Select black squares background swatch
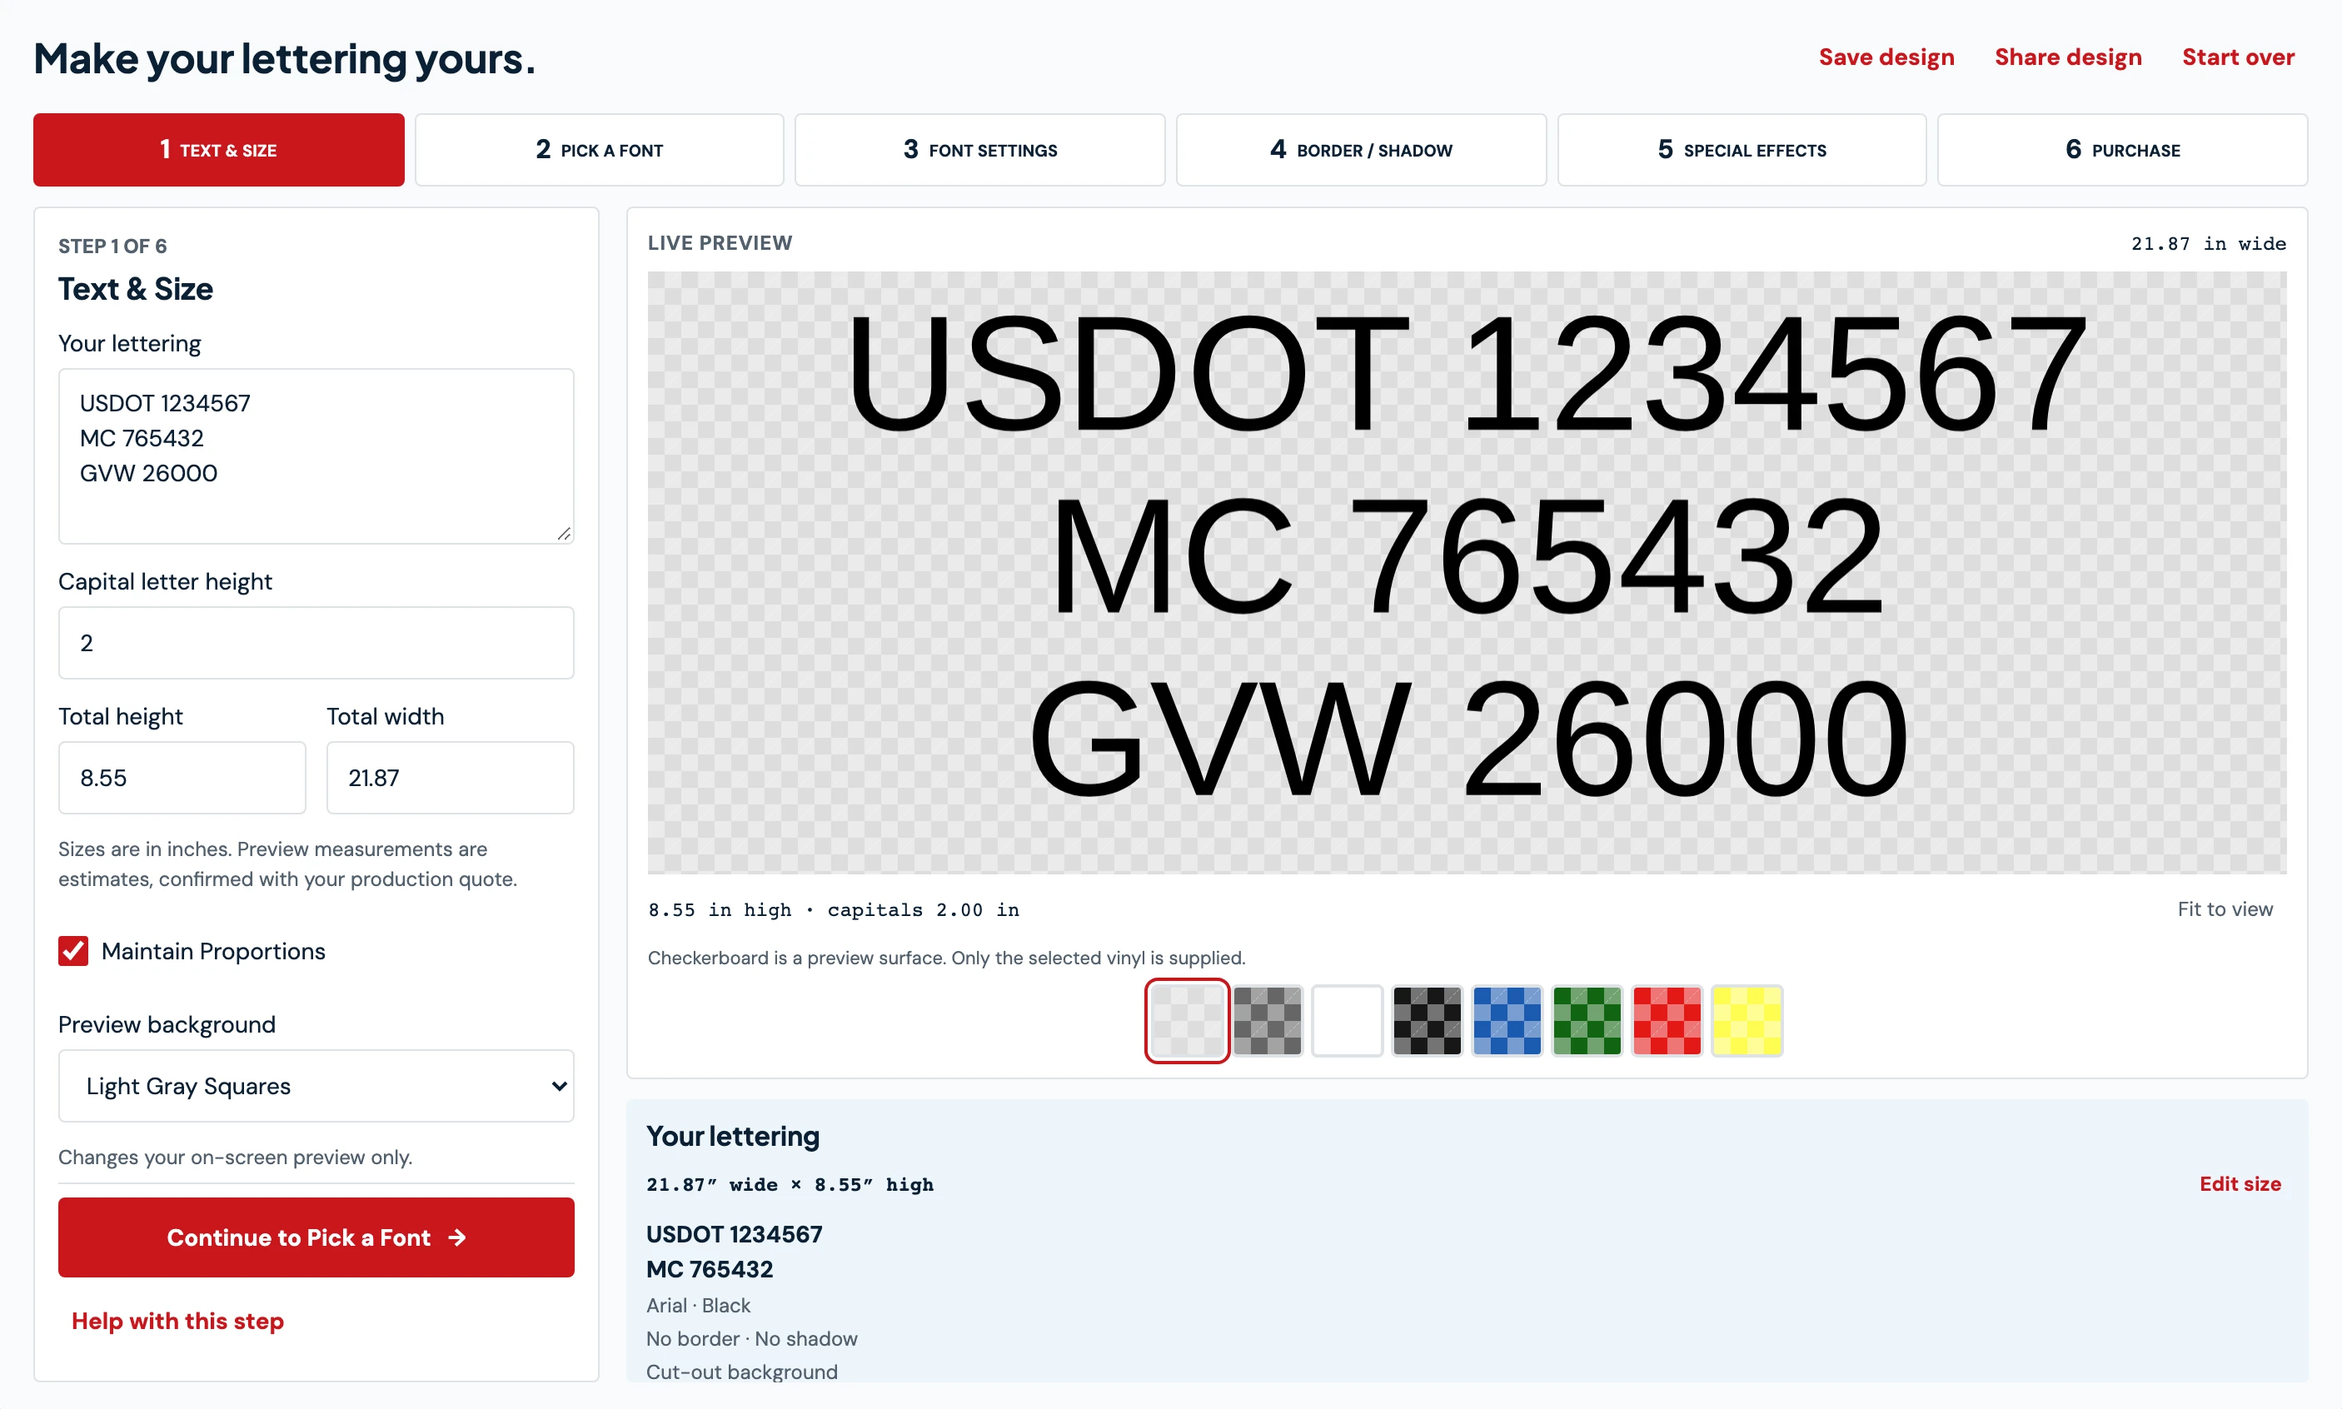 pos(1427,1021)
